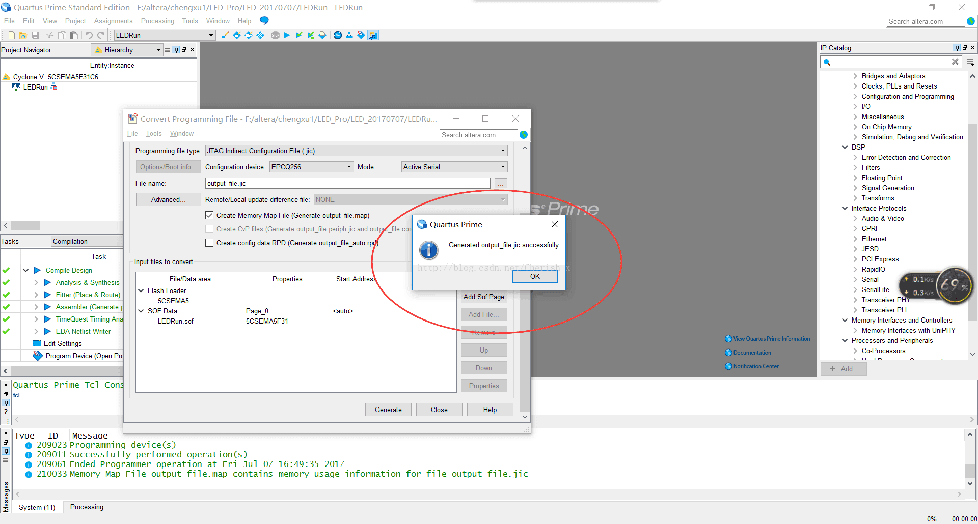
Task: Click the help speech bubble icon
Action: pos(264,21)
